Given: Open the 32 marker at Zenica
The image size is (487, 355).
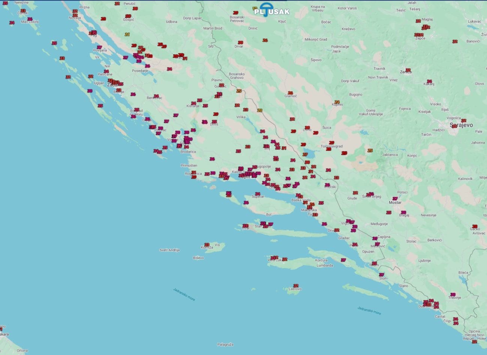Looking at the screenshot, I should point(408,70).
